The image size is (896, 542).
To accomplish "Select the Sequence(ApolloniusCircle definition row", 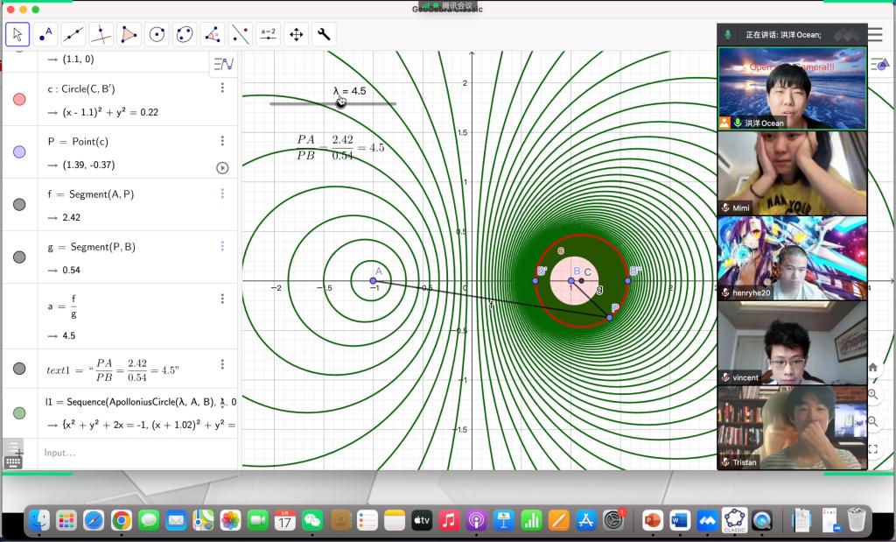I will tap(142, 402).
